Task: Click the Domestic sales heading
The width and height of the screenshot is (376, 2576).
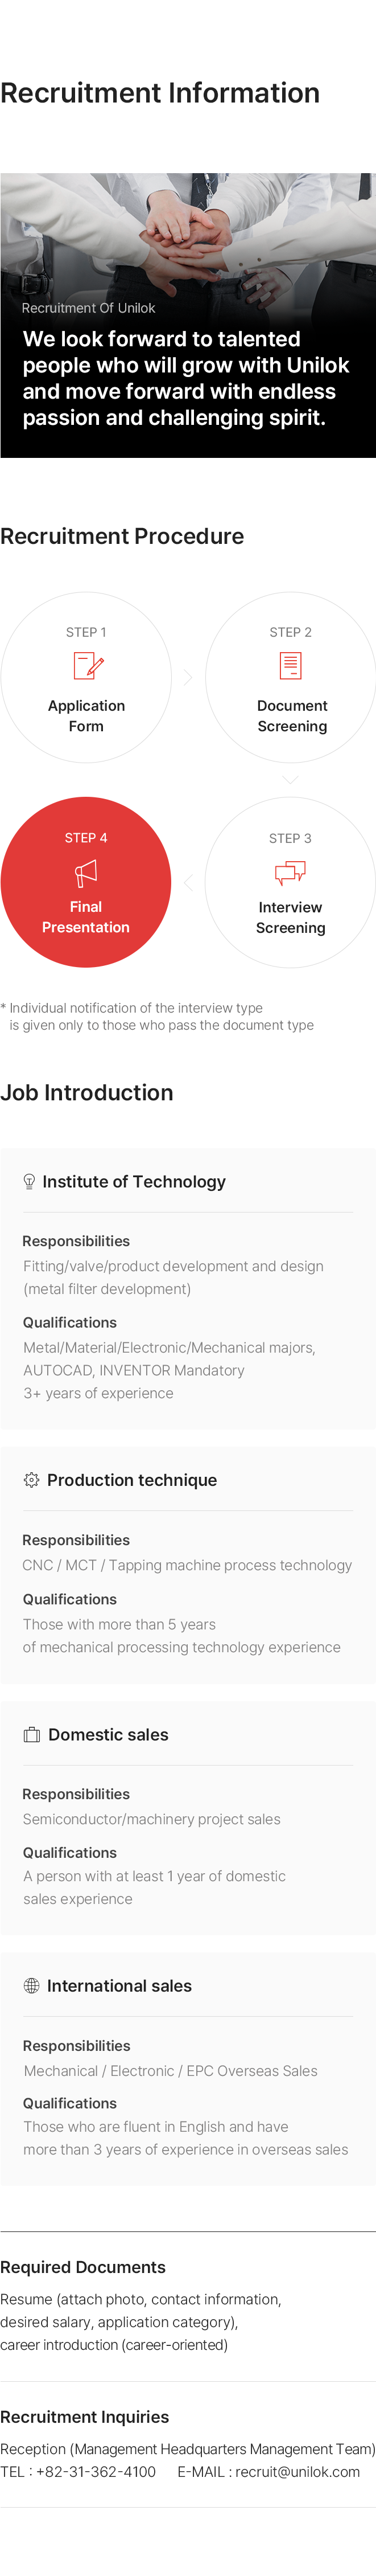Action: click(108, 1734)
